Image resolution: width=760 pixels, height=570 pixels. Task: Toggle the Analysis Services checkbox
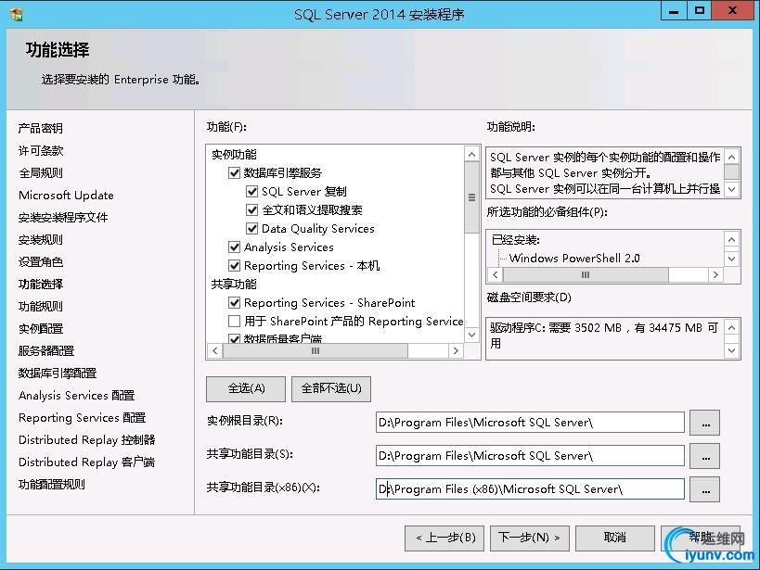pyautogui.click(x=234, y=247)
